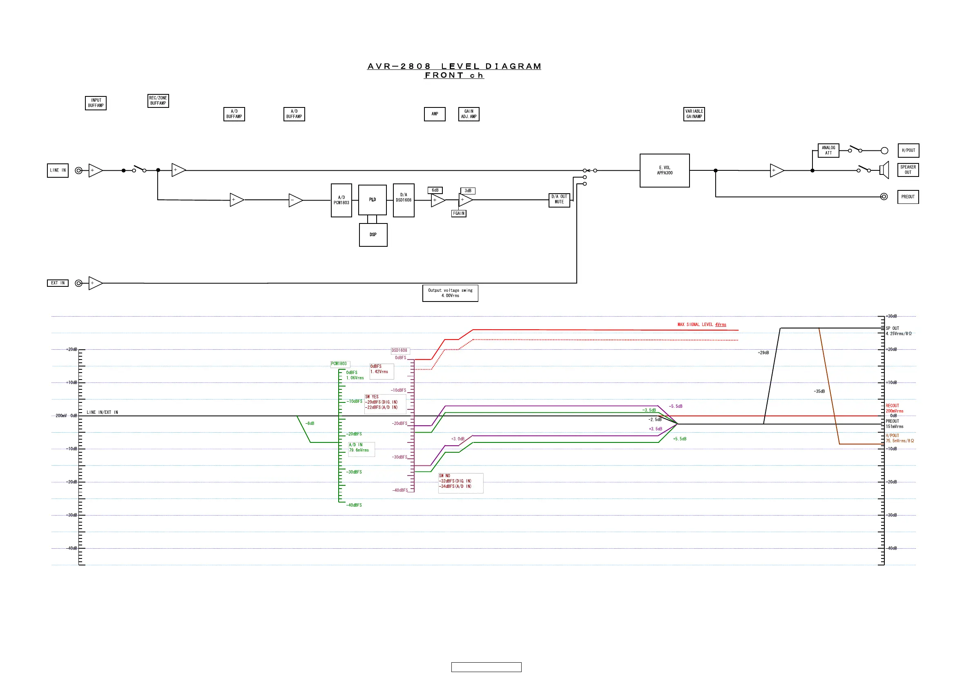Select the A/D PCM1803 block
Viewport: 973px width, 688px height.
341,201
